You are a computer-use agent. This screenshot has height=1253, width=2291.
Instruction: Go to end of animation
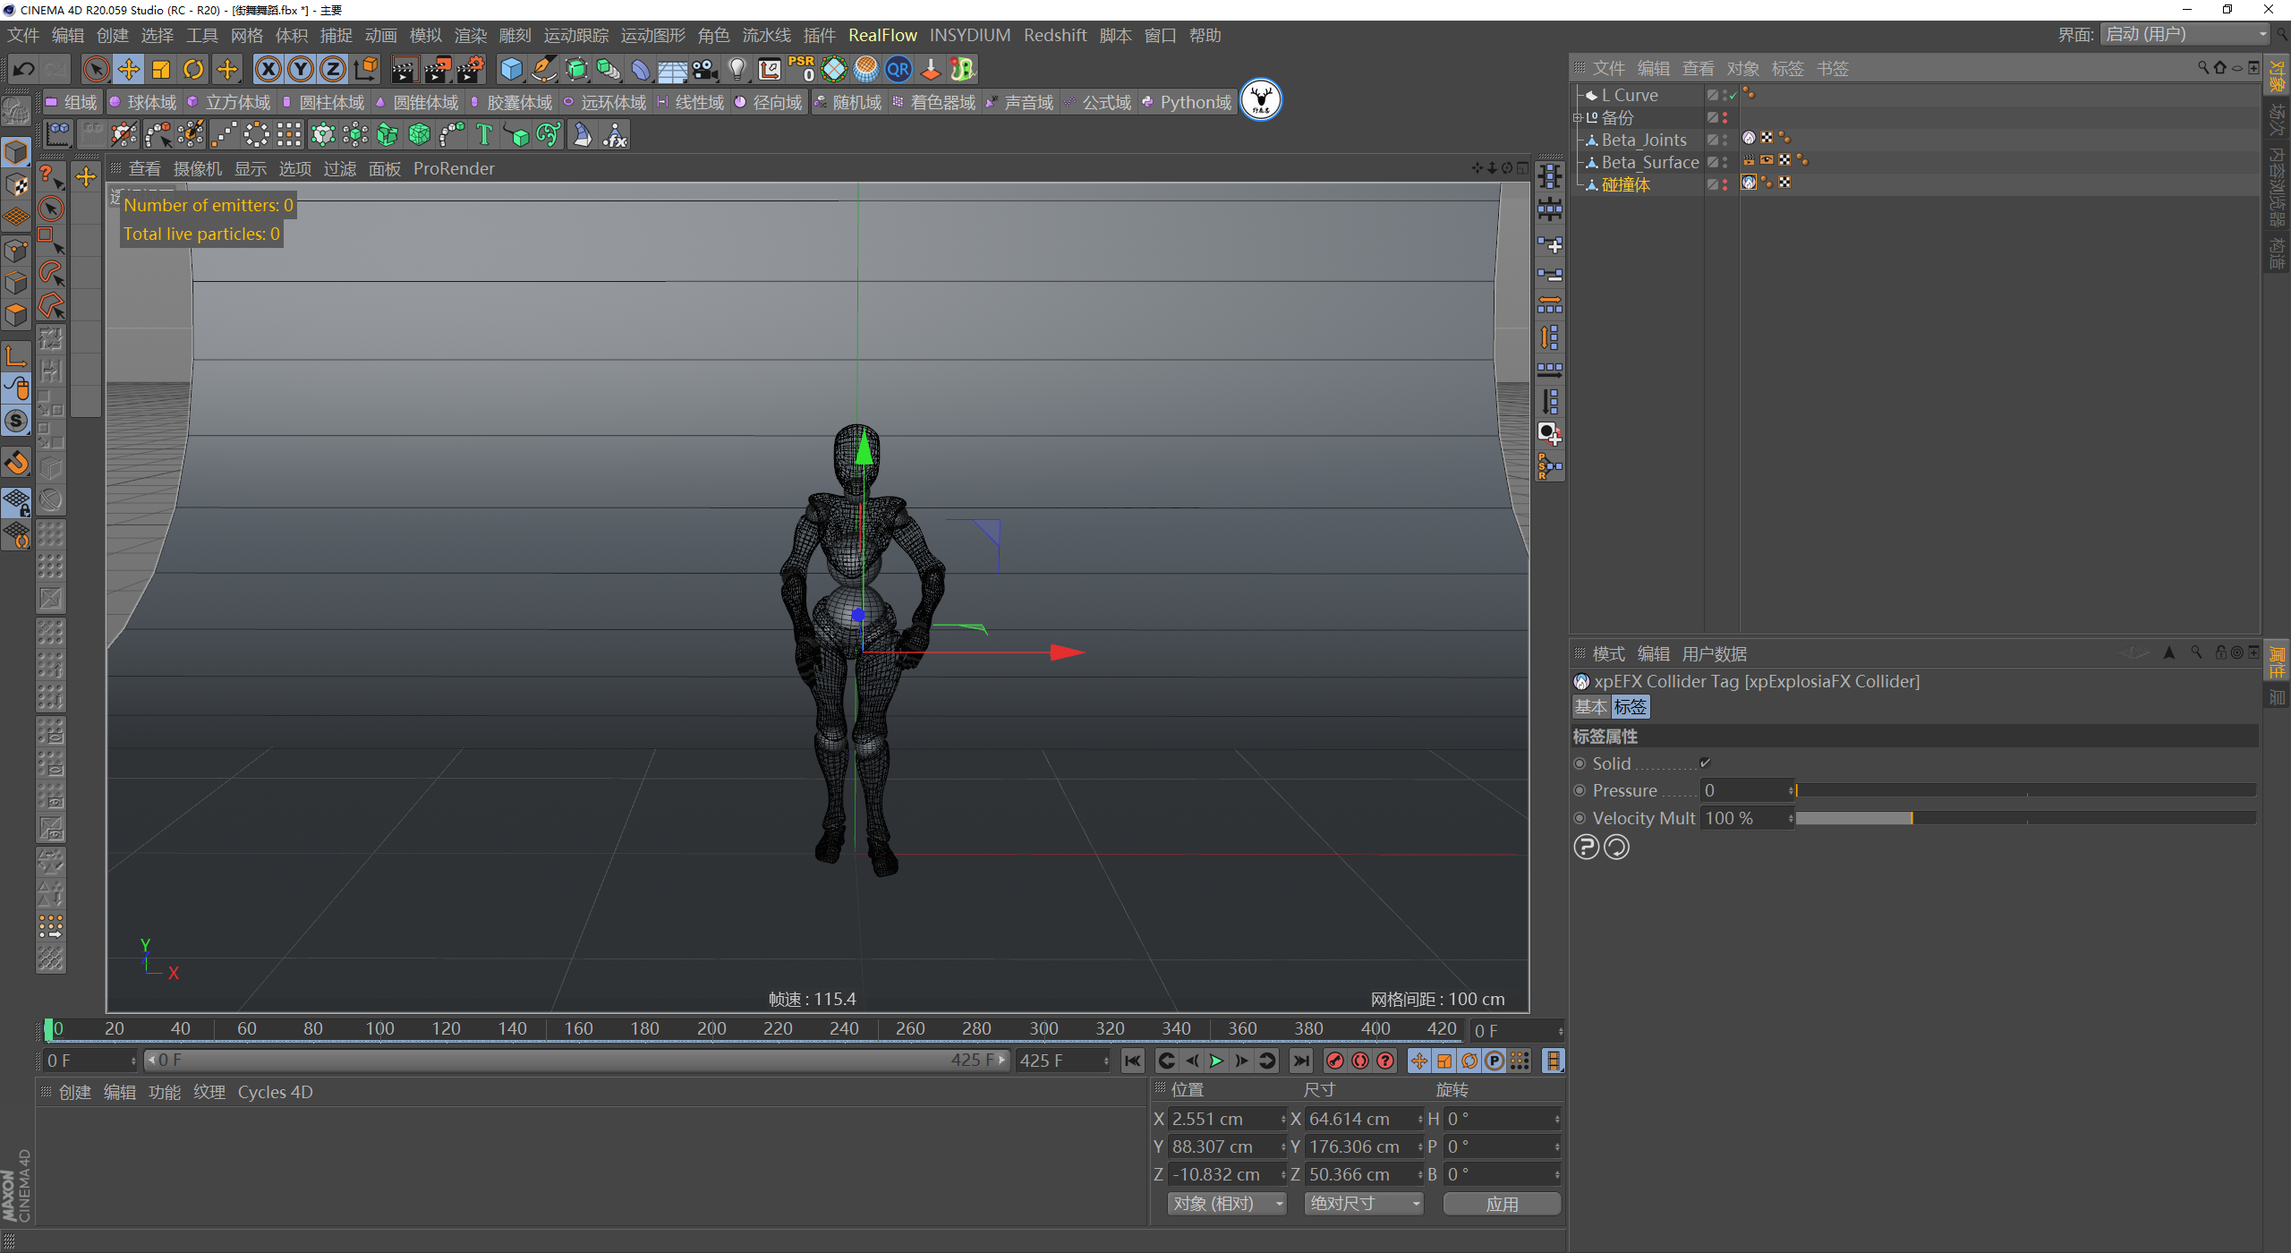point(1301,1061)
